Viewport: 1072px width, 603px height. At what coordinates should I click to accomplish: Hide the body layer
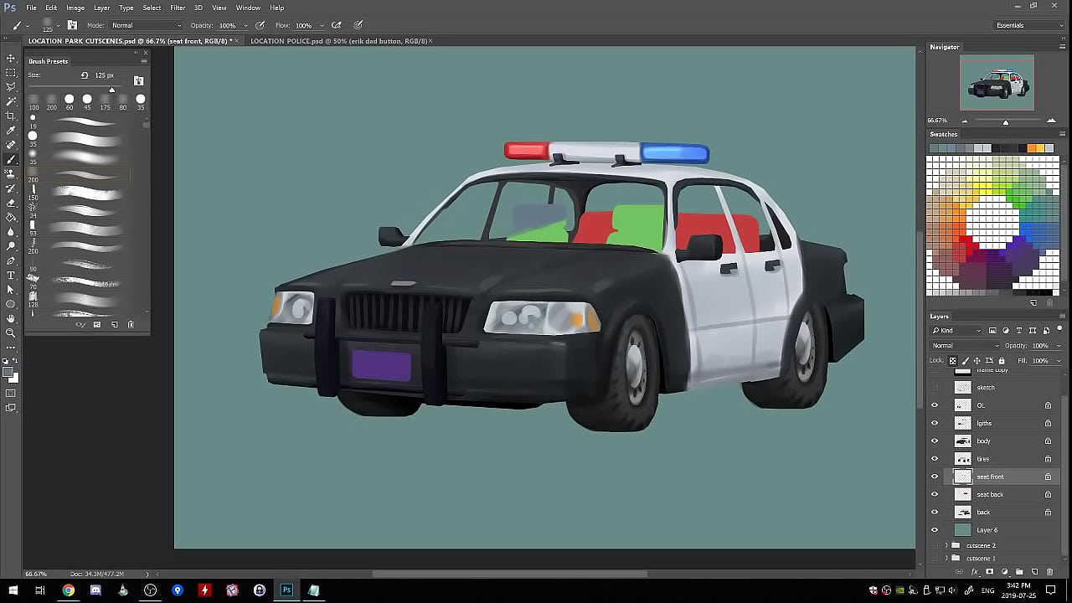(935, 441)
